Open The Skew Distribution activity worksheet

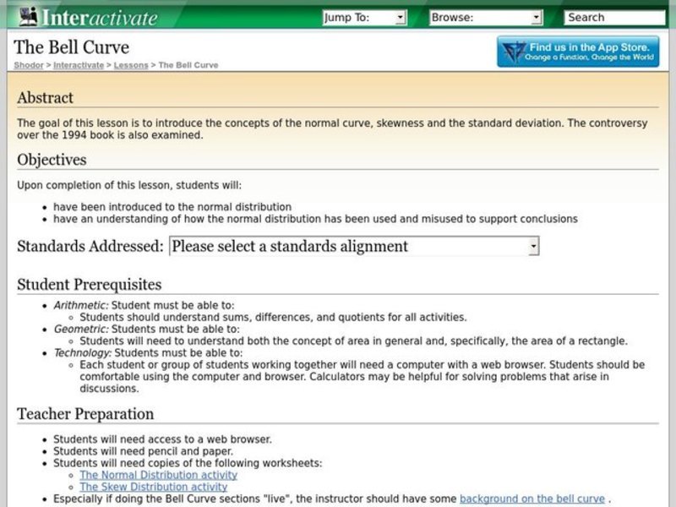pyautogui.click(x=154, y=486)
